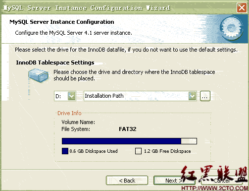Click the disk usage progress bar

(x=129, y=141)
